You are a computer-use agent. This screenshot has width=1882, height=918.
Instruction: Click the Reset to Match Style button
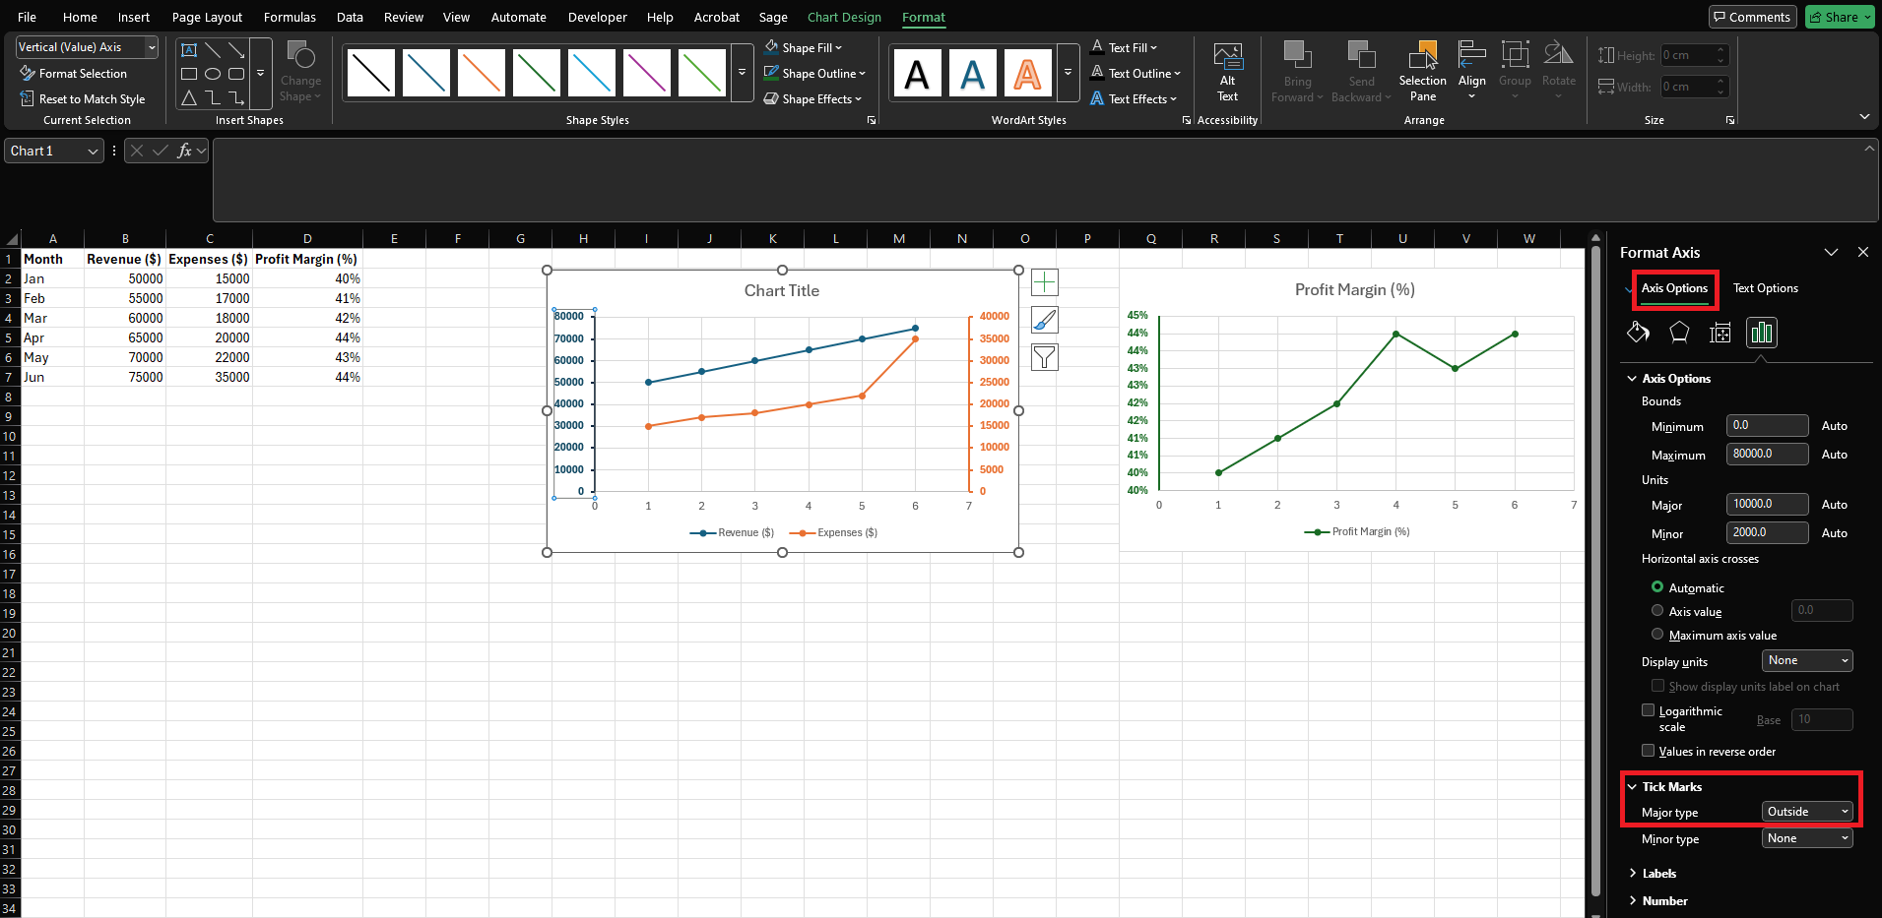(x=85, y=98)
